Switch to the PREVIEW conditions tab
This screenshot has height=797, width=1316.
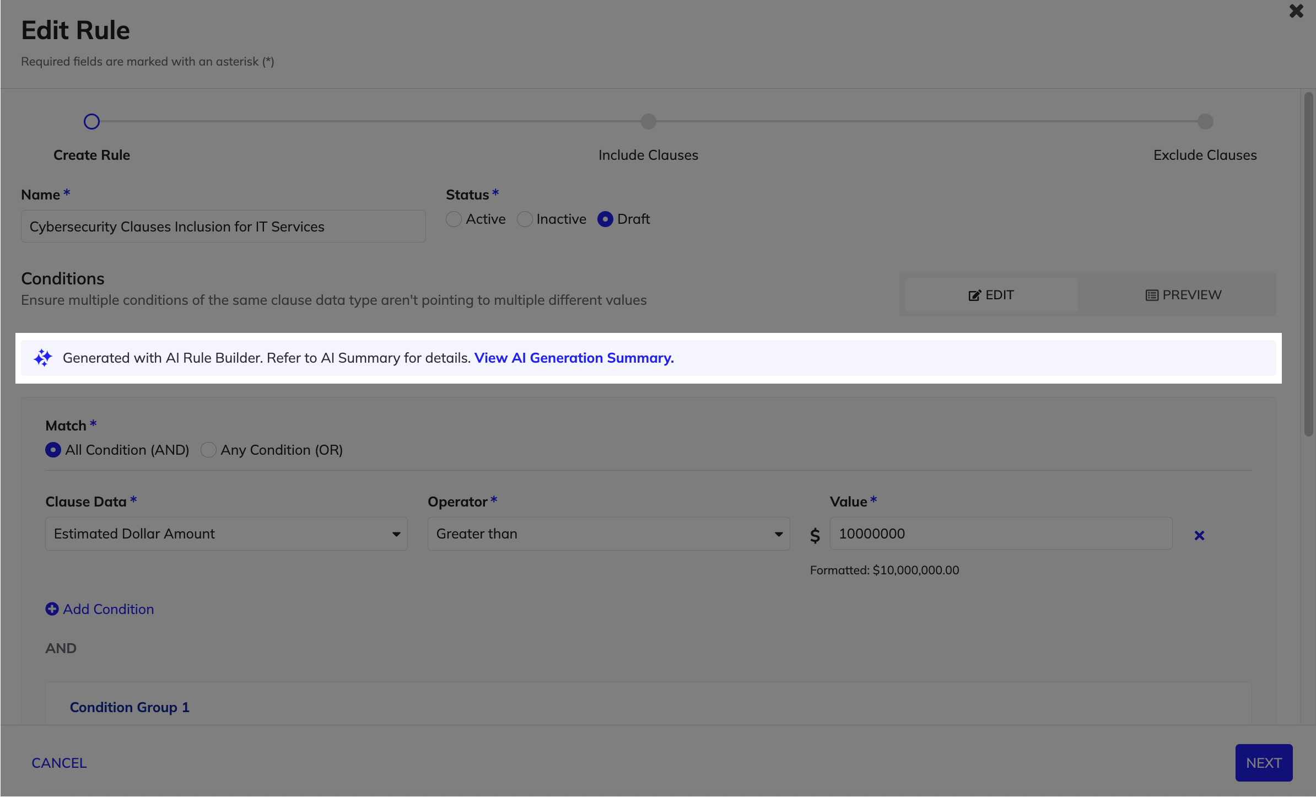point(1183,295)
